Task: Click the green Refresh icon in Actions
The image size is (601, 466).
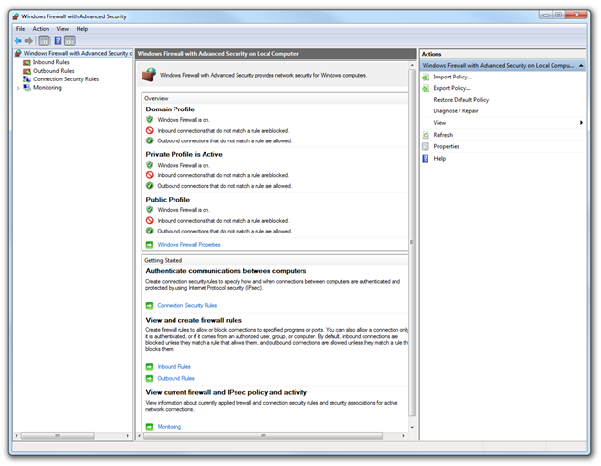Action: [426, 135]
